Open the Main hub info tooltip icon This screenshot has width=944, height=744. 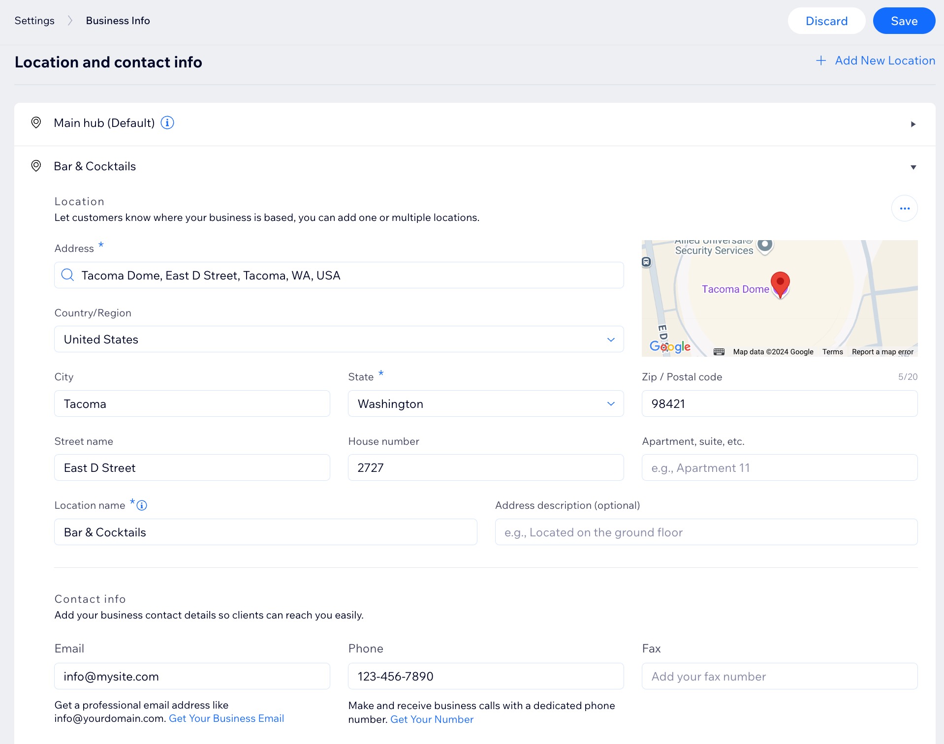(x=167, y=123)
